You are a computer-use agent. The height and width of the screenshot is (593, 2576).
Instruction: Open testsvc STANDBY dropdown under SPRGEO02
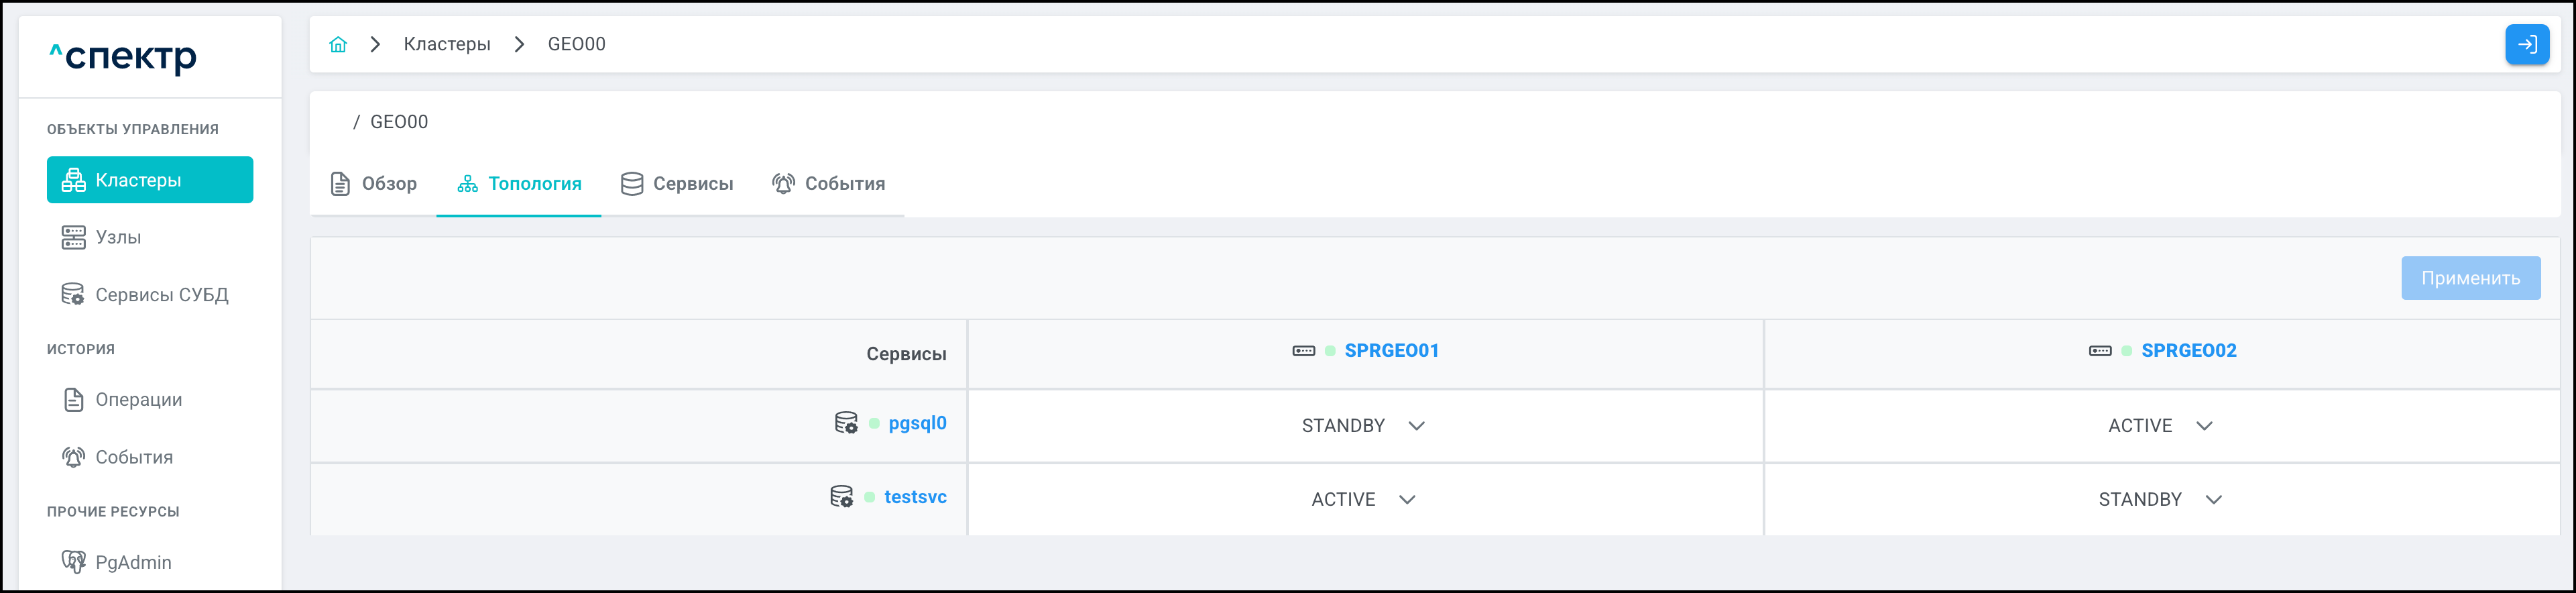coord(2160,499)
